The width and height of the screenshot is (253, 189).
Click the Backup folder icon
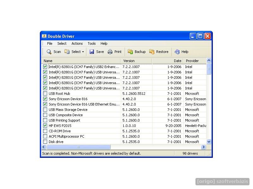click(130, 52)
